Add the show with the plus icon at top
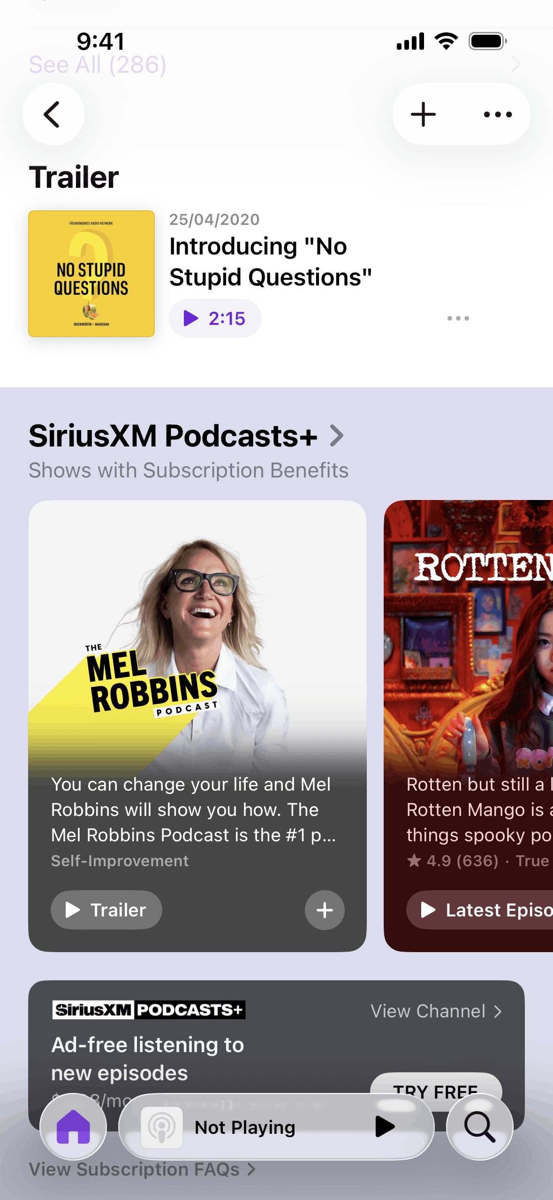This screenshot has width=553, height=1200. coord(423,114)
